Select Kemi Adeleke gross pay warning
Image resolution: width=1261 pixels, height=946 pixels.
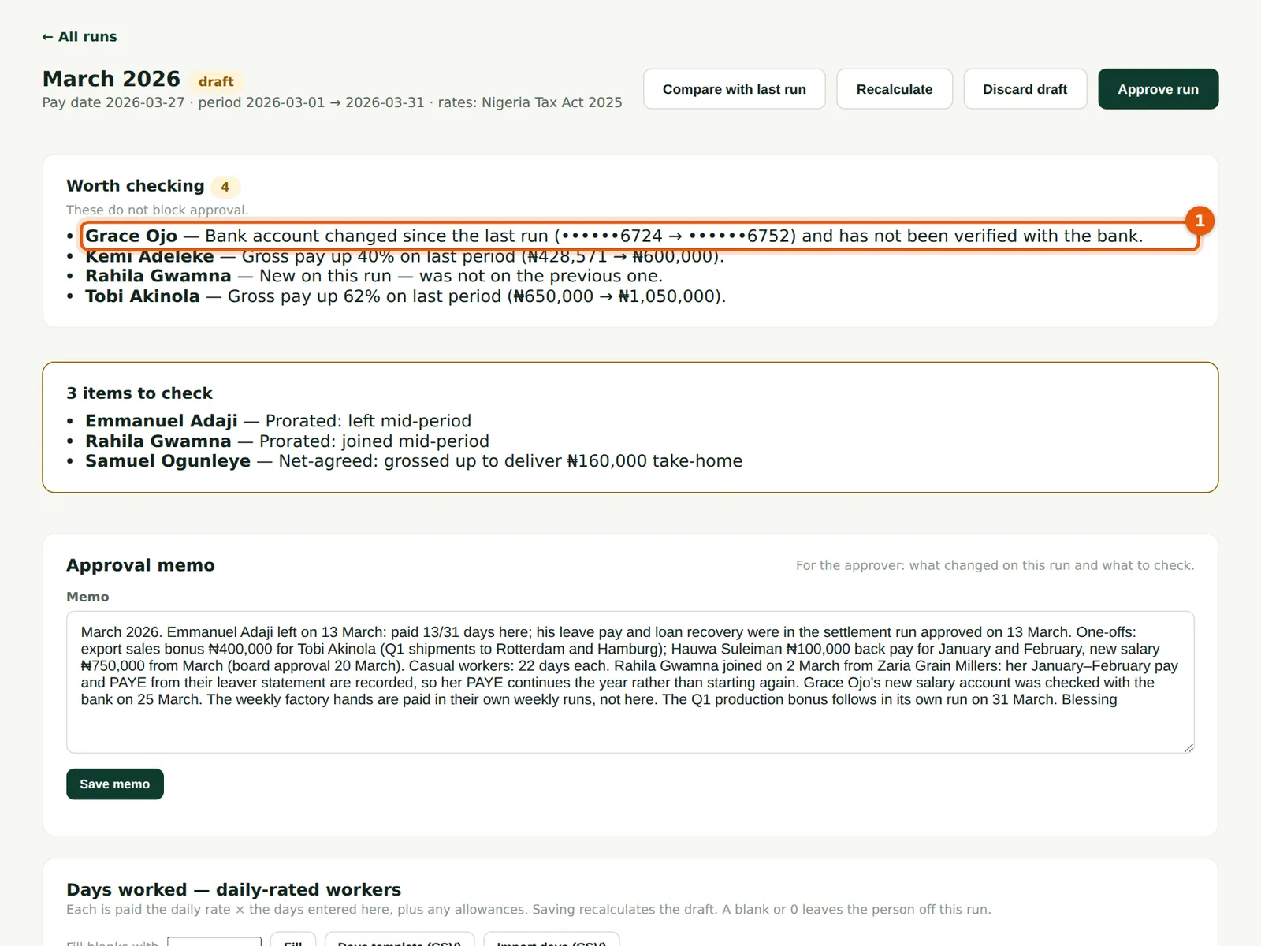coord(404,256)
